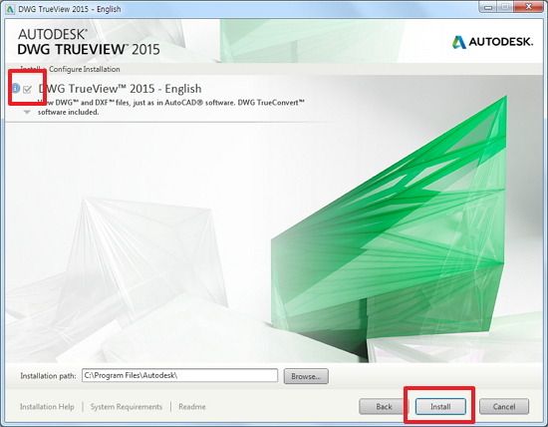The image size is (548, 427).
Task: Expand the DWG TrueView product options arrow
Action: coord(27,113)
